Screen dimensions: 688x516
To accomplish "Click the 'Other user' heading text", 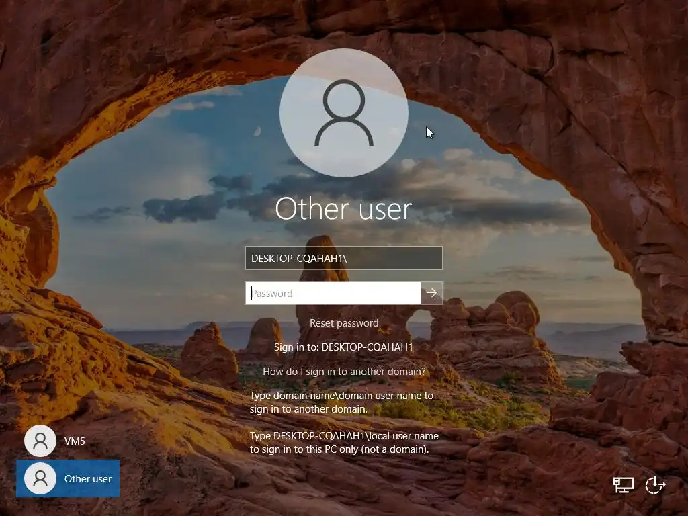I will coord(343,208).
